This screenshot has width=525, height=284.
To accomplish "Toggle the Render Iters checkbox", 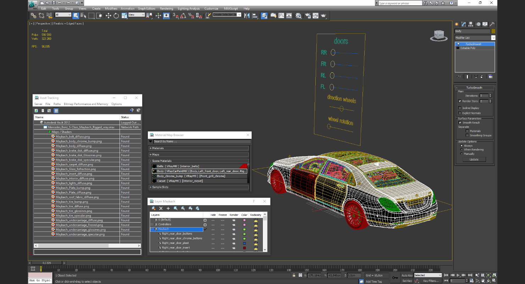I will point(460,101).
